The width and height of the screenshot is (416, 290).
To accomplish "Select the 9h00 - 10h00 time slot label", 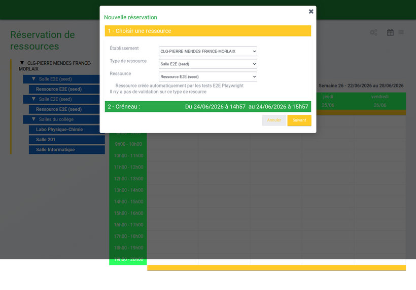I will (x=128, y=144).
